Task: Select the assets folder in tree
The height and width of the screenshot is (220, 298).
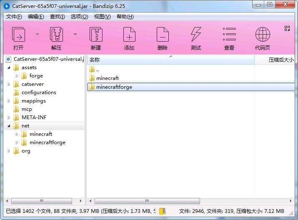Action: (25, 67)
